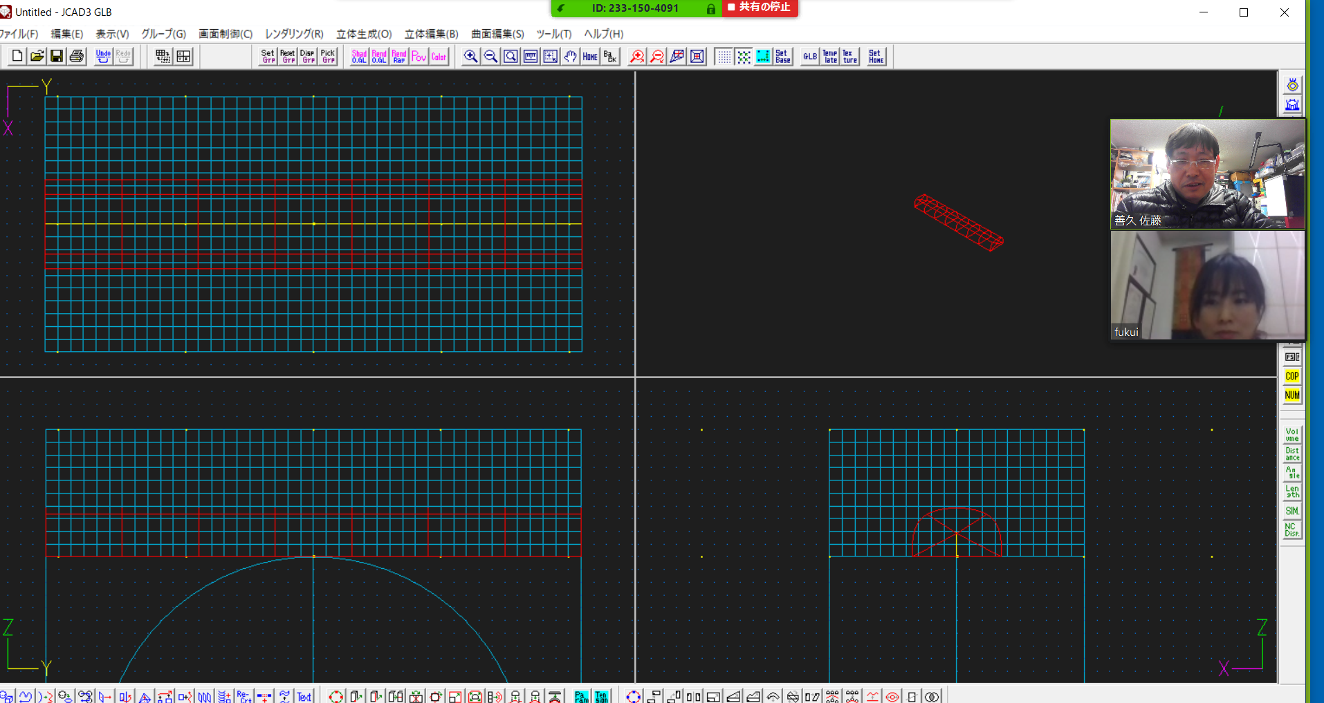Click the zoom out magnifier icon

tap(490, 57)
